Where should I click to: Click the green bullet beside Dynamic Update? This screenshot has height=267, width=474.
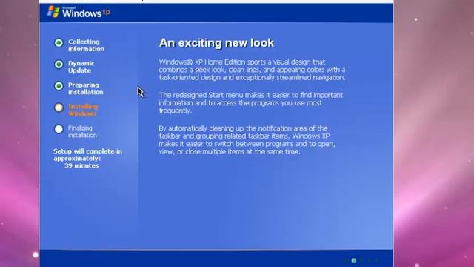tap(59, 65)
